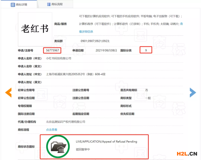Select trademark type value 一般
This screenshot has width=201, height=160.
click(148, 98)
